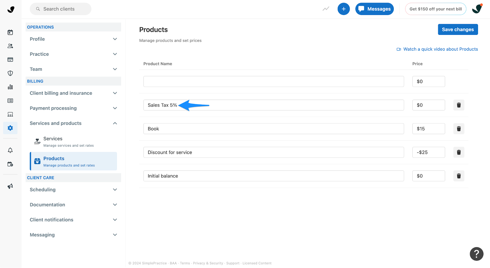This screenshot has width=490, height=268.
Task: Open the calendar clock icon in sidebar
Action: (x=10, y=164)
